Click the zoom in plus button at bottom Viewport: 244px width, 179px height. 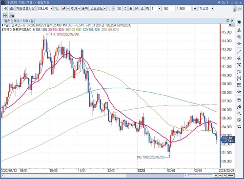pos(216,176)
